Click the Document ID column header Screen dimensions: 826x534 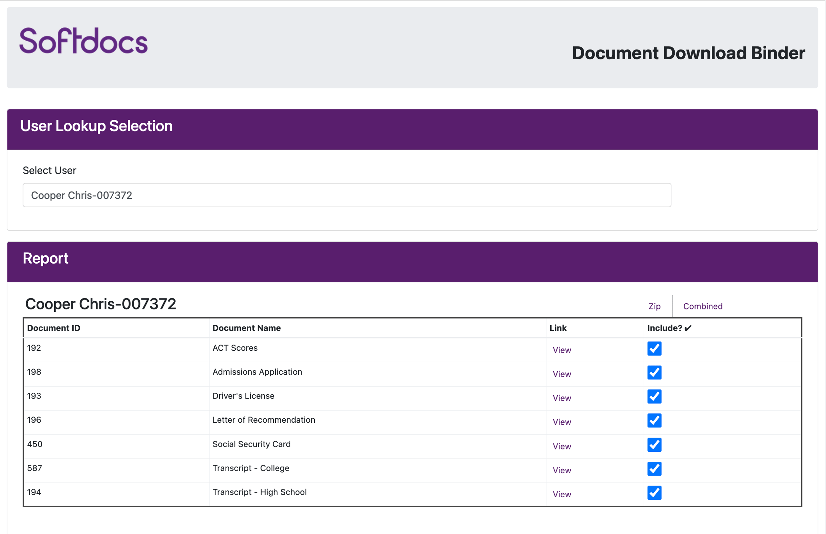point(116,328)
